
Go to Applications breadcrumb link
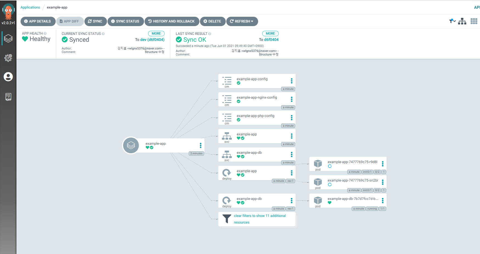pyautogui.click(x=30, y=7)
